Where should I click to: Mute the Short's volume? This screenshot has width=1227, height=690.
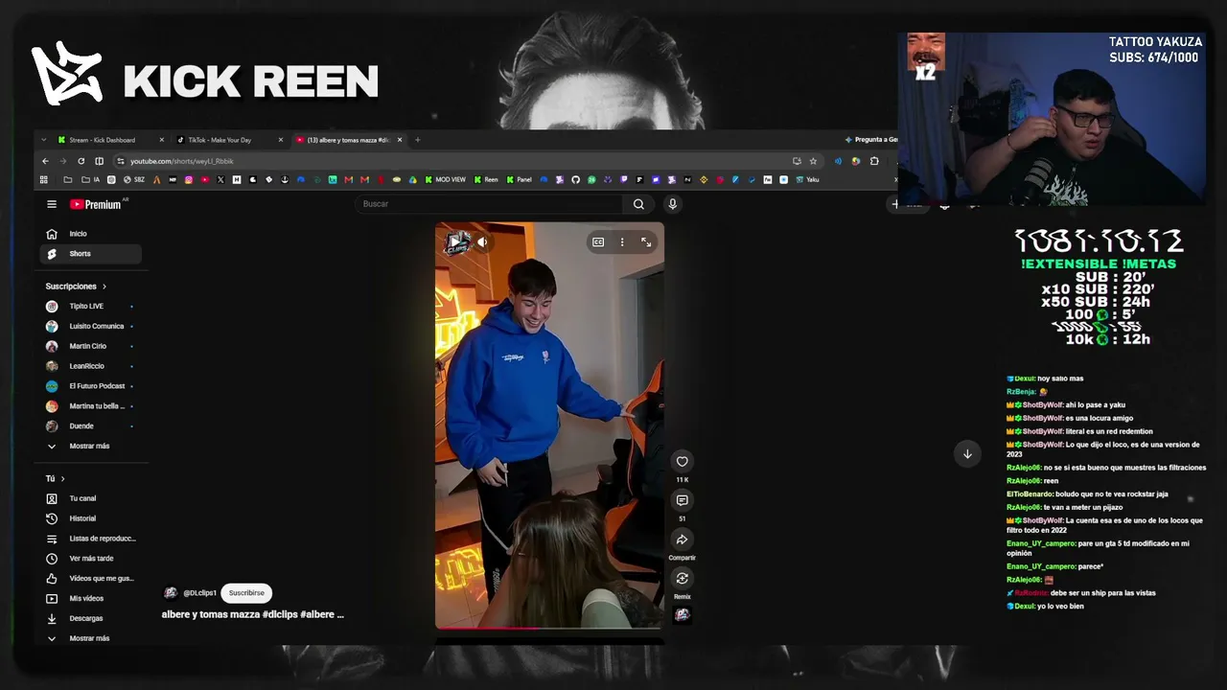(x=482, y=242)
